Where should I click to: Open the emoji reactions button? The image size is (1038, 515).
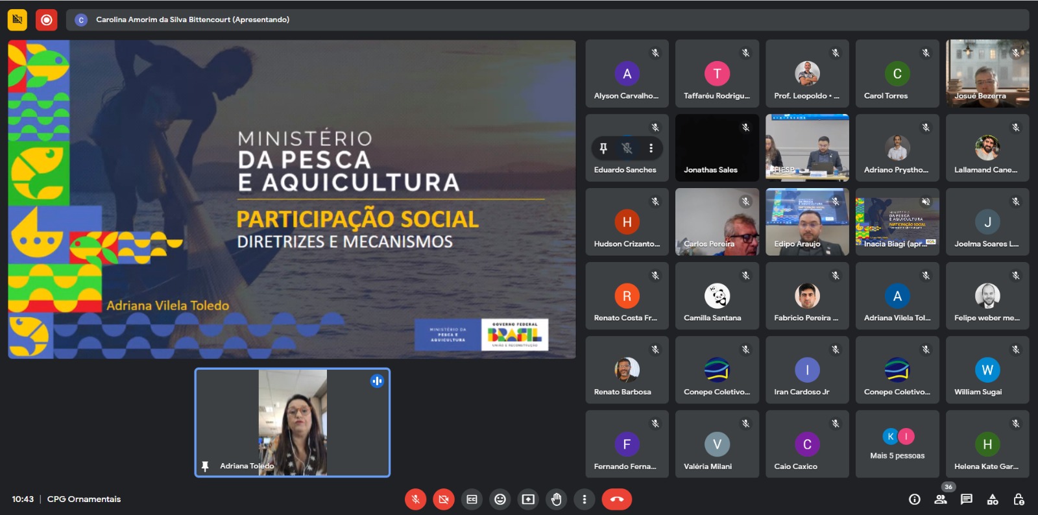[x=500, y=499]
